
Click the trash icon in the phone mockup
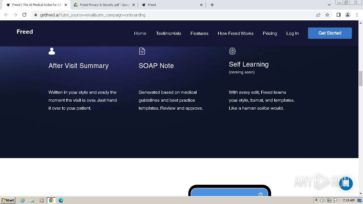(x=261, y=194)
